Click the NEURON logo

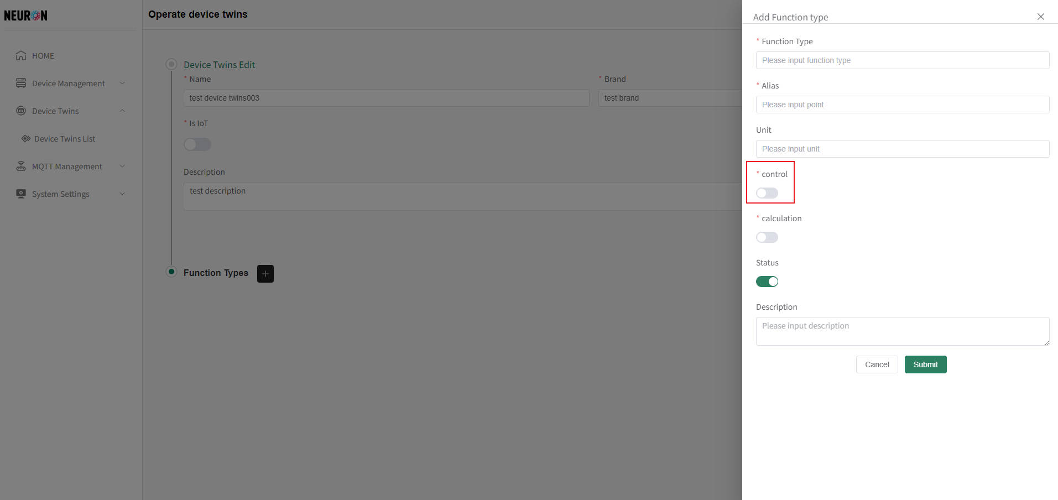[25, 15]
